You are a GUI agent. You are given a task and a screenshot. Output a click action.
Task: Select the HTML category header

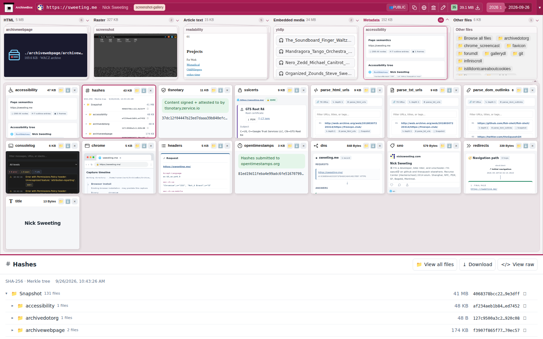(8, 20)
